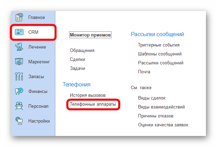Click the Персонал masked doctor icon
The height and width of the screenshot is (147, 217).
click(19, 106)
